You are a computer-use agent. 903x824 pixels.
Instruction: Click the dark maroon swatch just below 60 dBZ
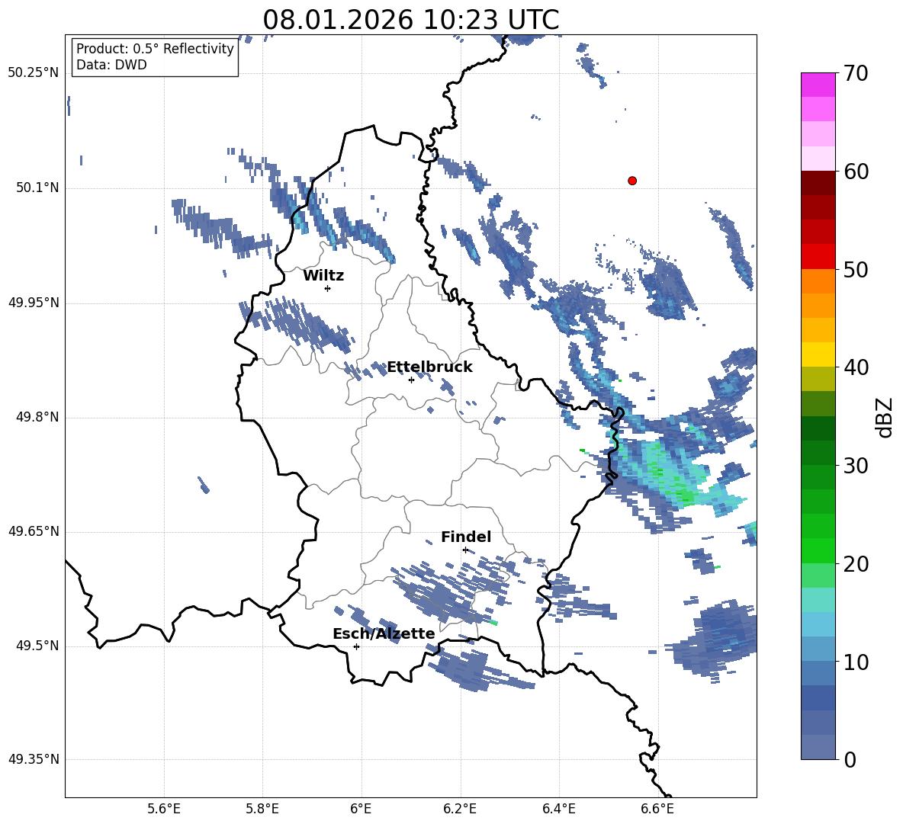pyautogui.click(x=818, y=183)
